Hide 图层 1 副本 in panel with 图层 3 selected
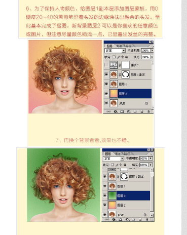This screenshot has height=235, width=187. [105, 176]
